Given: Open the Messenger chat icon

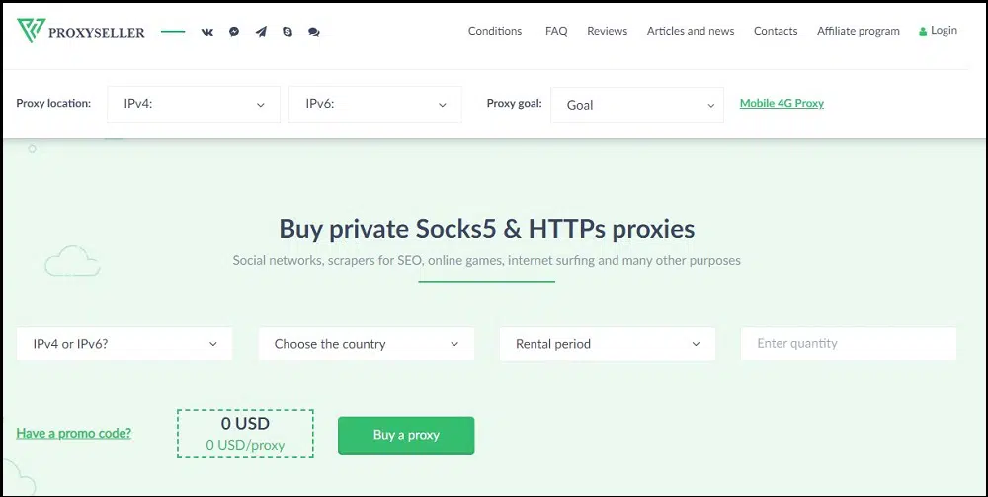Looking at the screenshot, I should tap(234, 32).
